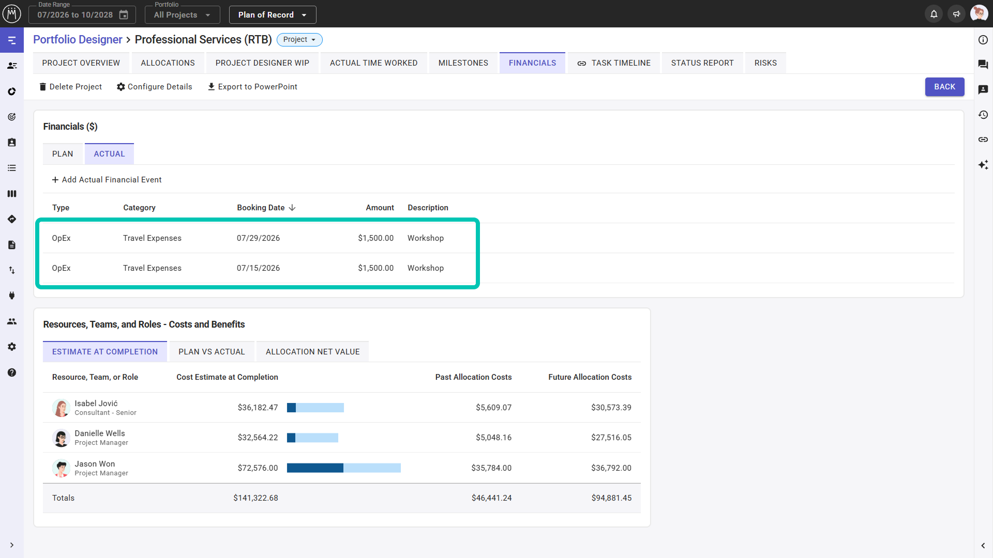Click Configure Details
993x558 pixels.
154,87
